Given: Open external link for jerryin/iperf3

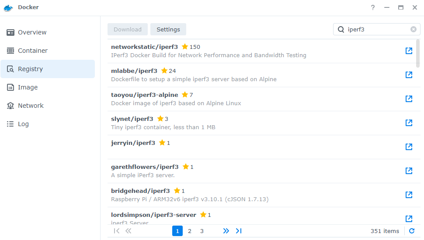Looking at the screenshot, I should click(x=409, y=147).
